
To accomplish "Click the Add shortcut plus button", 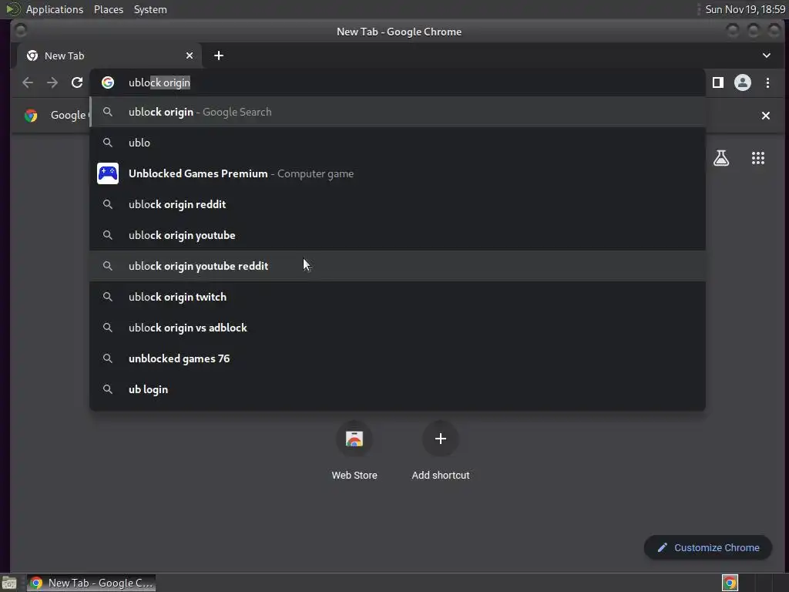I will click(440, 439).
